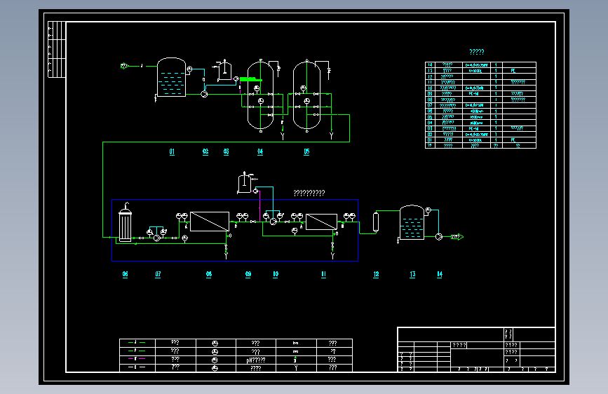Image resolution: width=608 pixels, height=394 pixels.
Task: Click the booster pump above label 10
Action: pyautogui.click(x=273, y=222)
